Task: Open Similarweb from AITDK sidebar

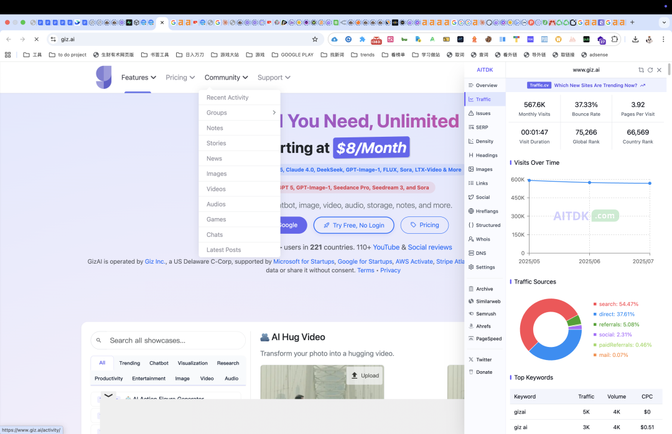Action: pos(484,302)
